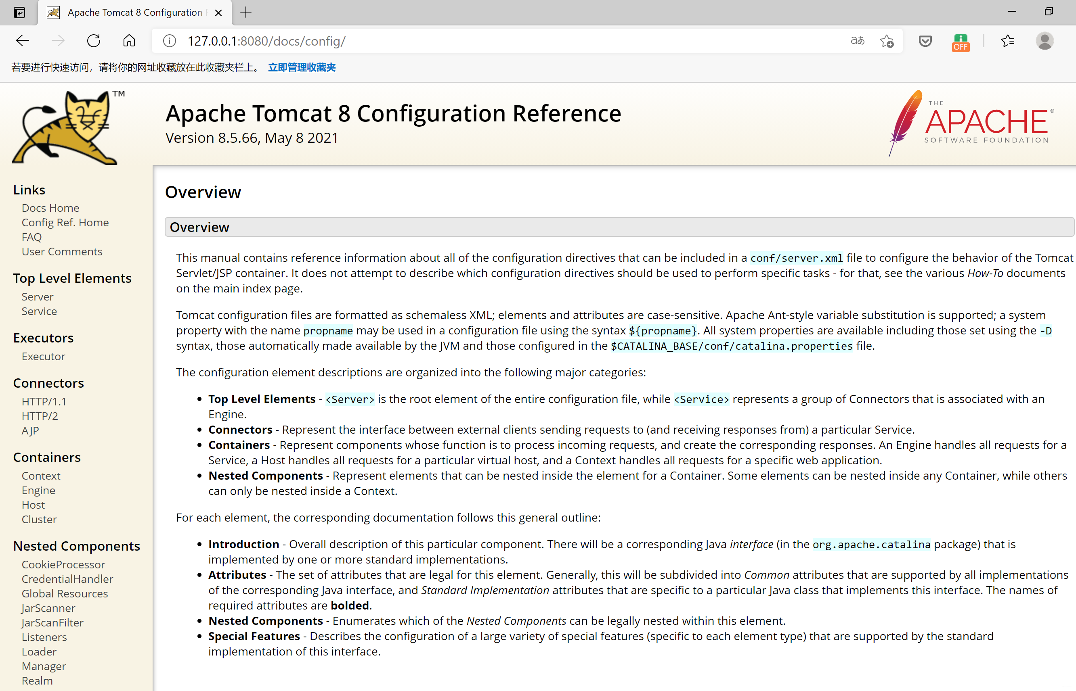
Task: Open the User Comments link
Action: [62, 251]
